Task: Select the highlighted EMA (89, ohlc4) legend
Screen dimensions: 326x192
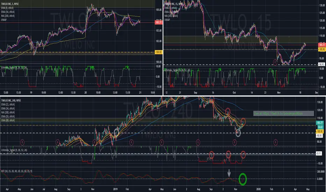Action: point(8,120)
